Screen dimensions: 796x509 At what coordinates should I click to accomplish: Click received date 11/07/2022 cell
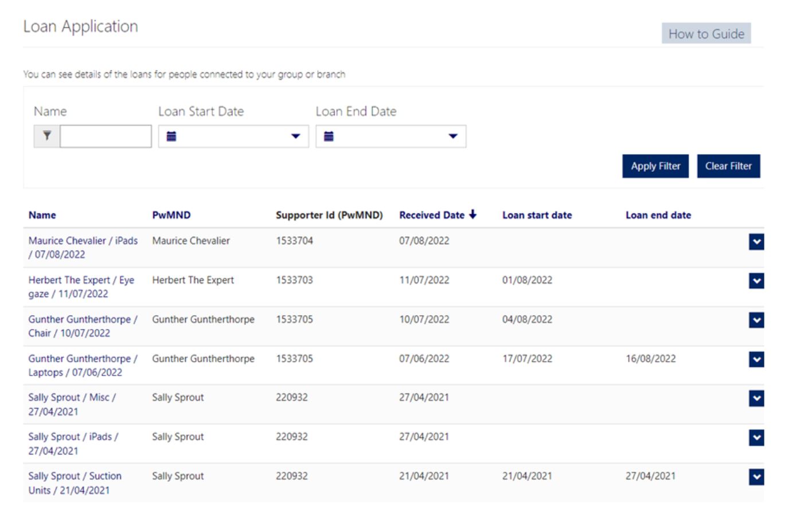pos(424,280)
